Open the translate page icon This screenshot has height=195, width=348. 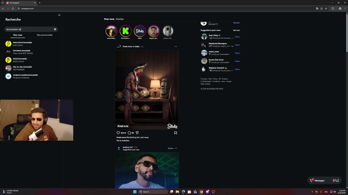(317, 9)
